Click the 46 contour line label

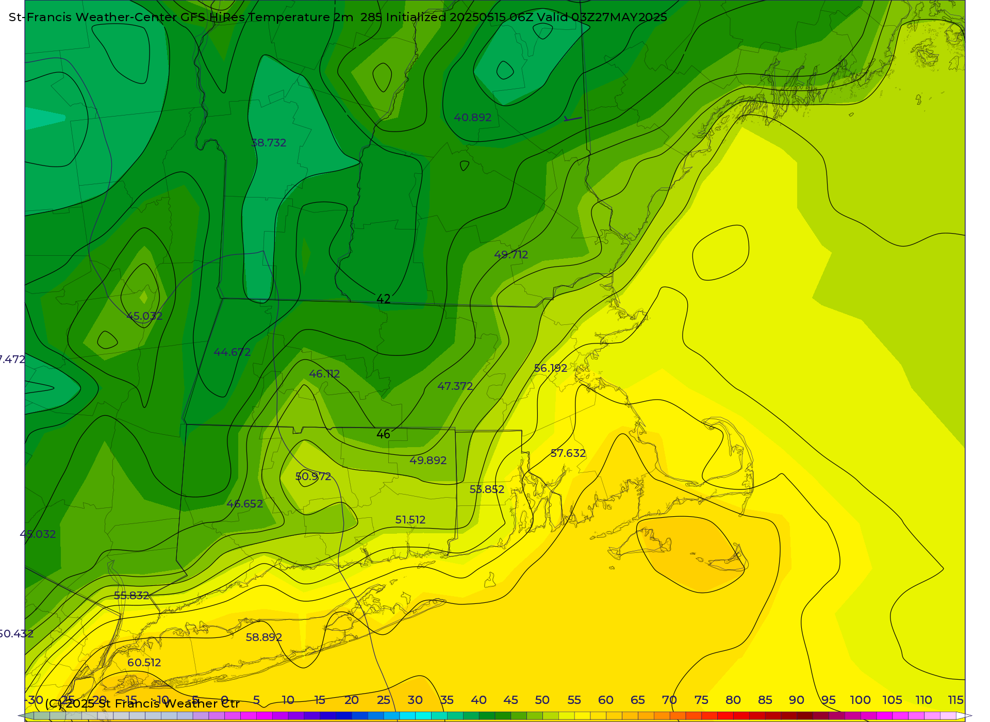(x=383, y=434)
